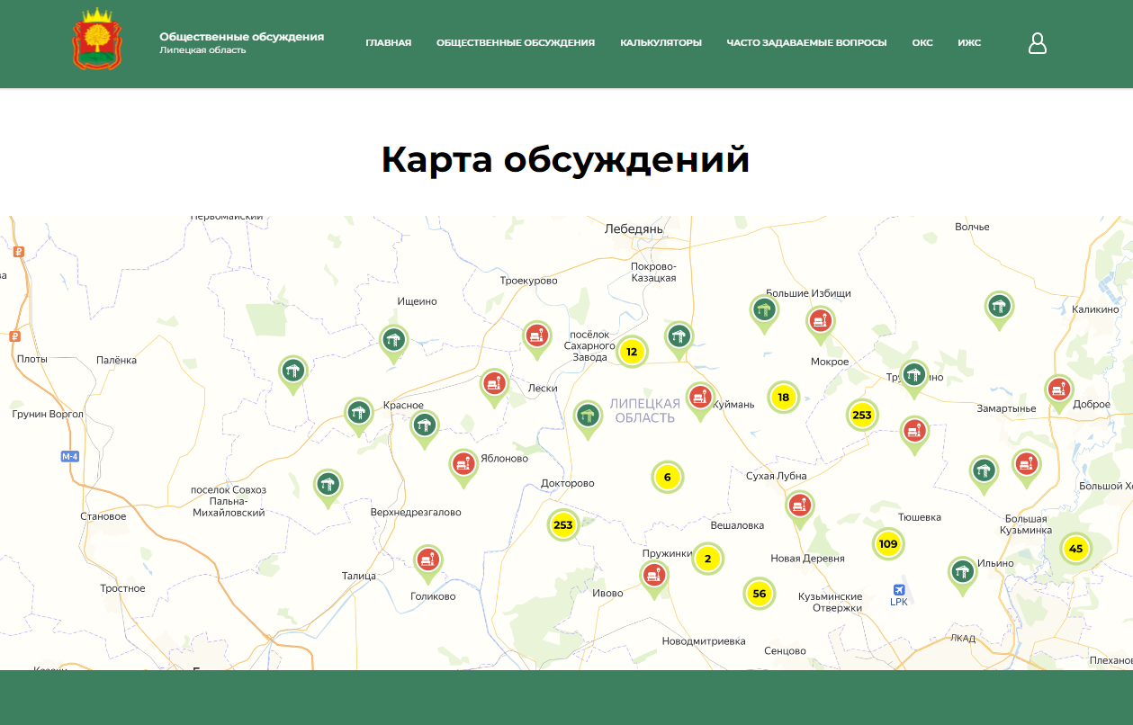Click the Мокрое map label
Screen dimensions: 1133x725
tap(830, 362)
